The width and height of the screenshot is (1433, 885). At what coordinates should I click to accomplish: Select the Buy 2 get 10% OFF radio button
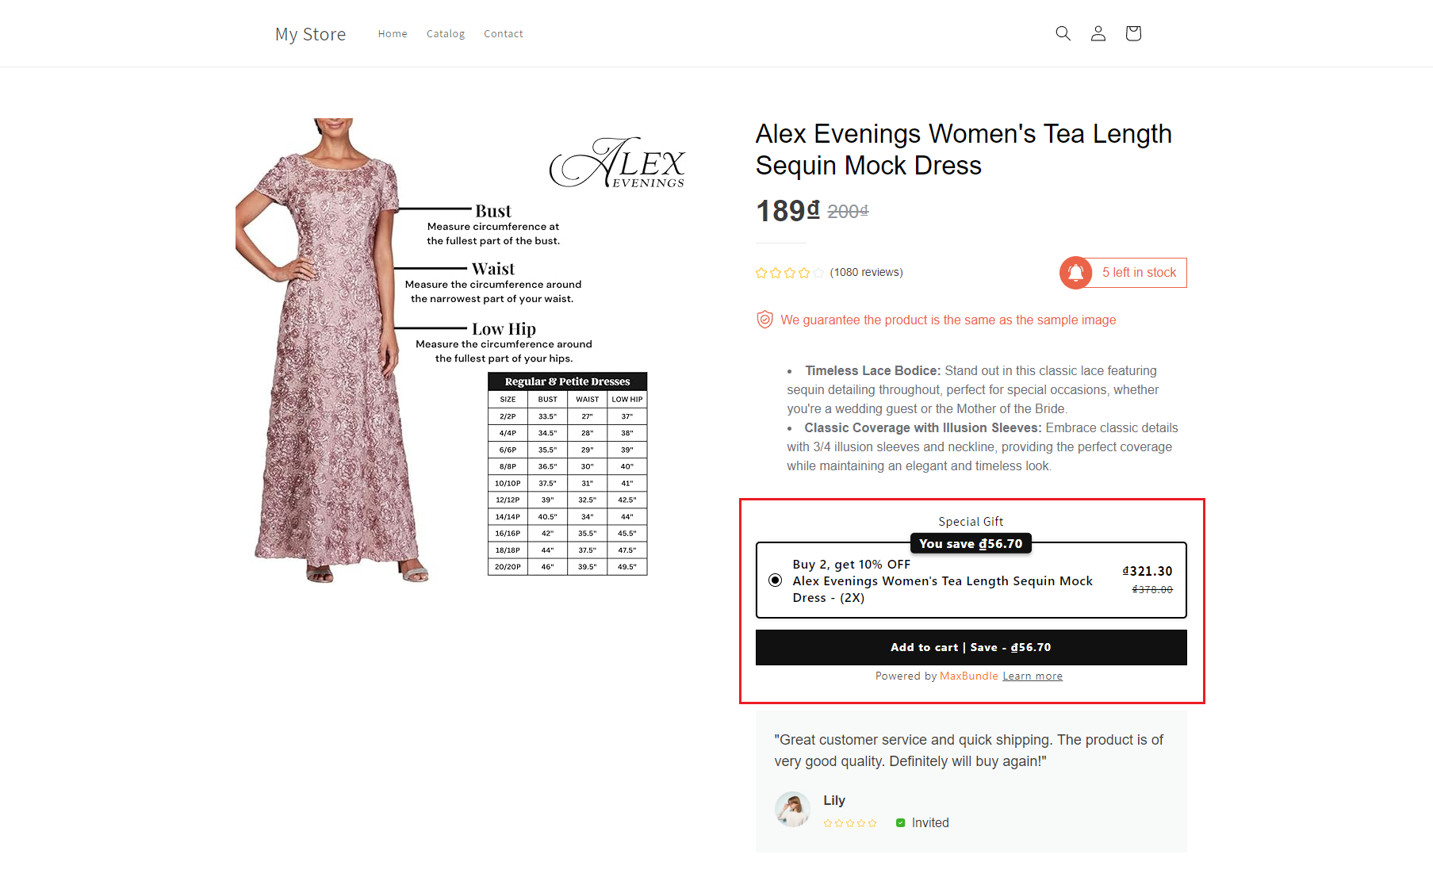(x=776, y=580)
